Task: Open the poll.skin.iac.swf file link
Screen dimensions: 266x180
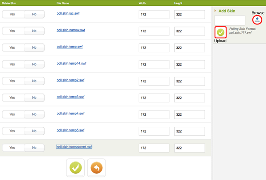Action: (x=68, y=14)
